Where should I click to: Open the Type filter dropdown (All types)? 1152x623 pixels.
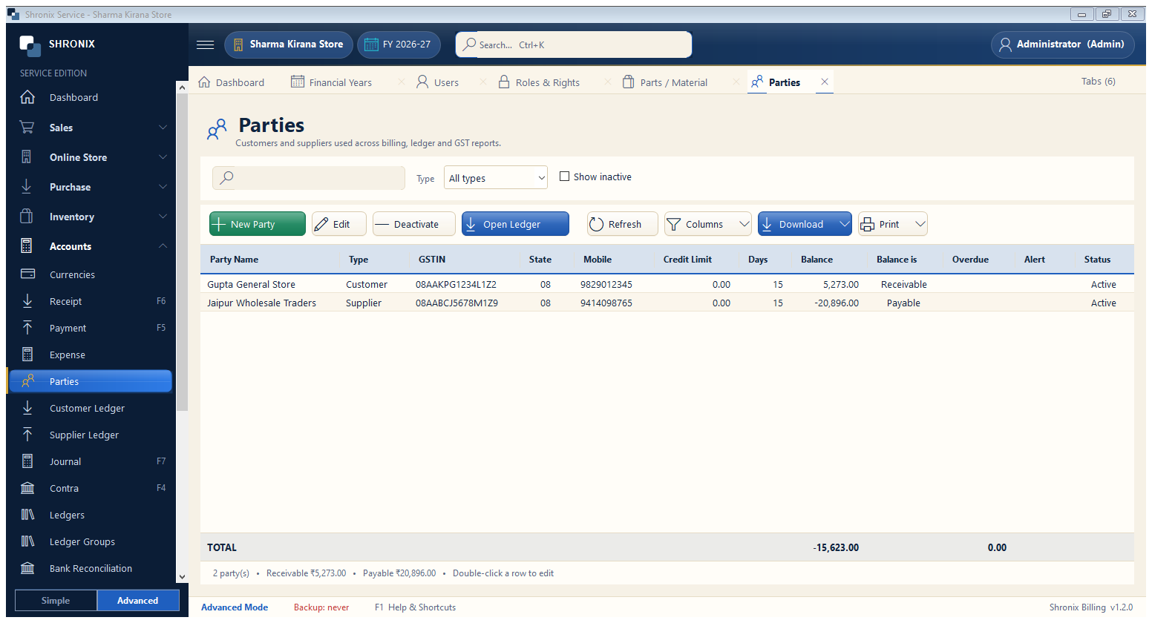496,178
